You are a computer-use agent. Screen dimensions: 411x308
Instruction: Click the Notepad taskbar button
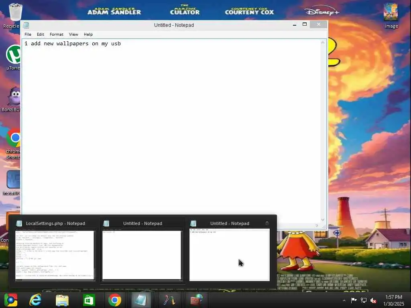(141, 300)
